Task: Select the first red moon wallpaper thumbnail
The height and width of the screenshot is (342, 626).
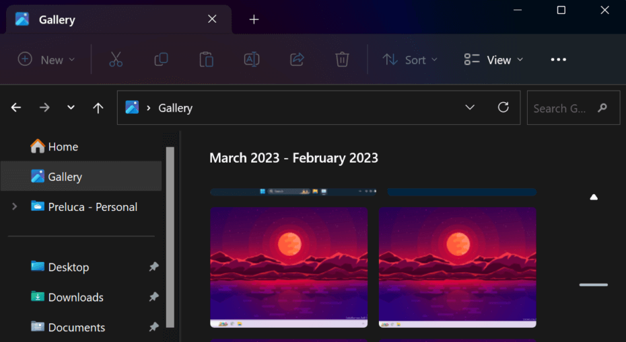Action: (x=289, y=267)
